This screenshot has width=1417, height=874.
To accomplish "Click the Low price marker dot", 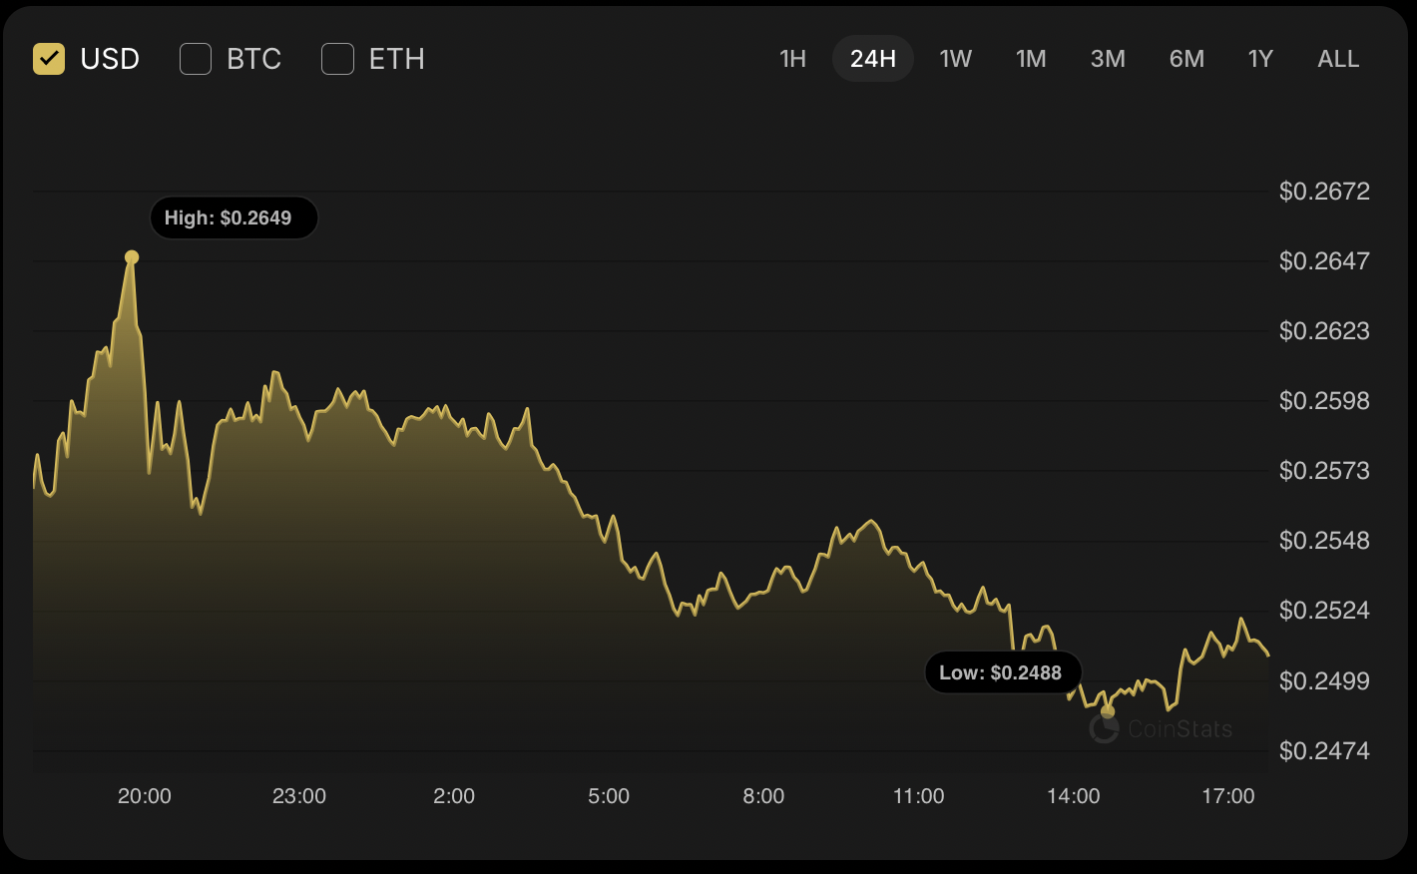I will (1108, 711).
